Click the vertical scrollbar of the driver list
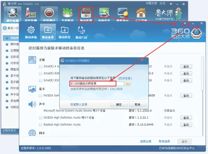This screenshot has height=154, width=208. click(x=202, y=73)
